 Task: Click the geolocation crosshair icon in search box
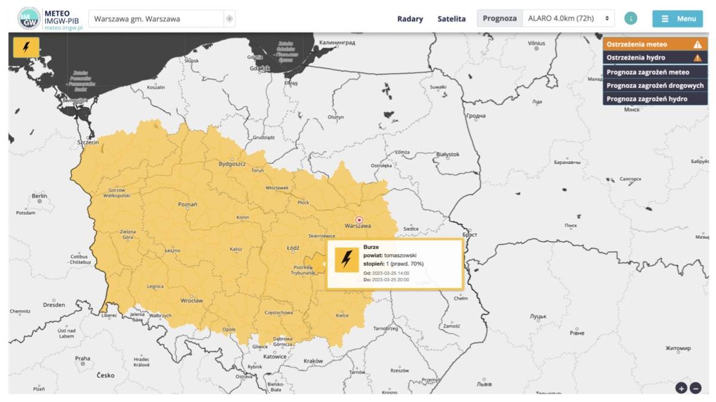(229, 19)
